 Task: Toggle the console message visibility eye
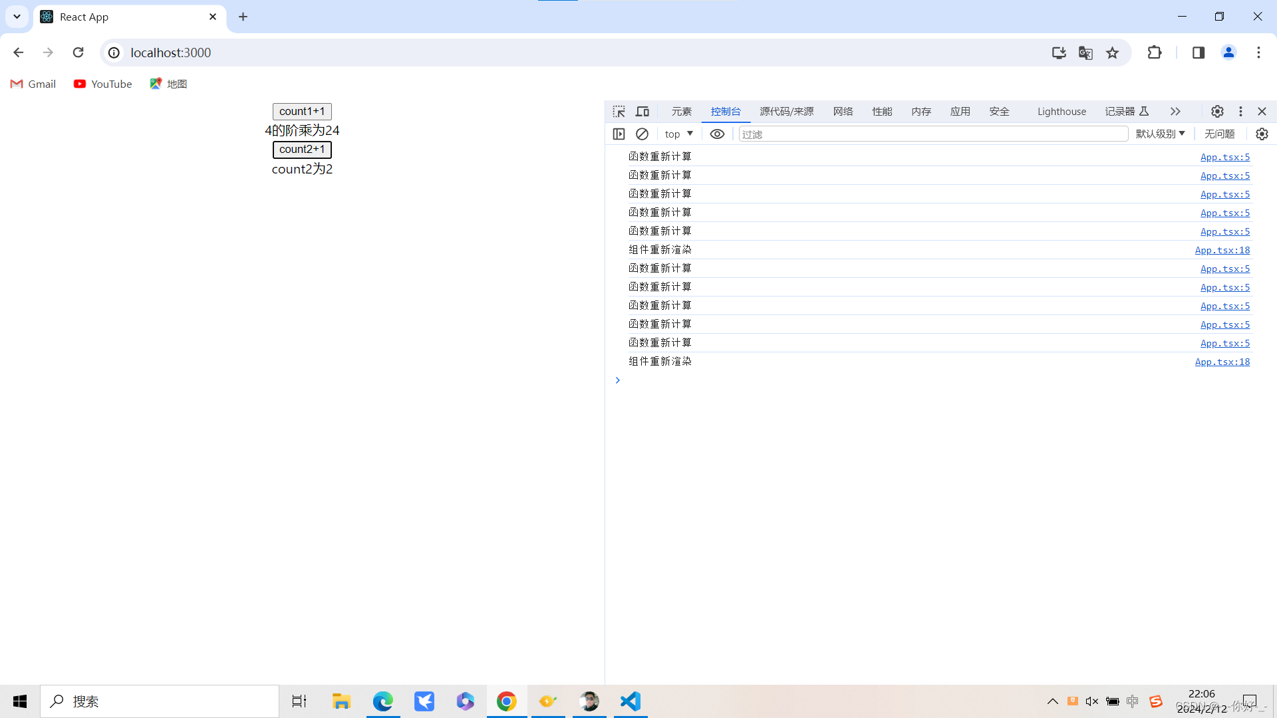pyautogui.click(x=718, y=133)
